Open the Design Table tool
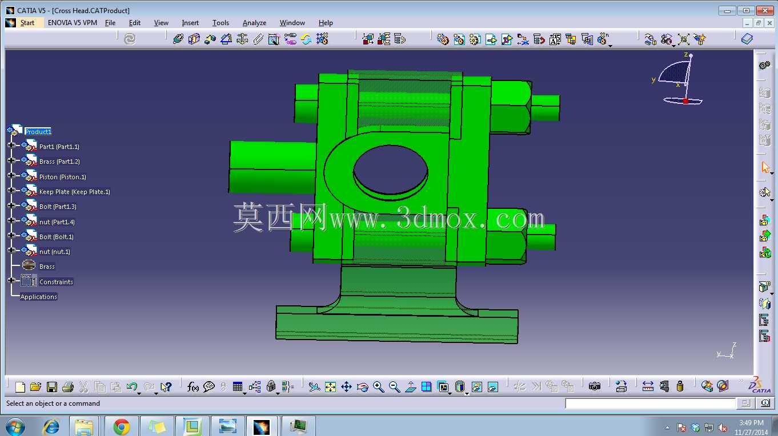The height and width of the screenshot is (436, 778). pos(238,386)
